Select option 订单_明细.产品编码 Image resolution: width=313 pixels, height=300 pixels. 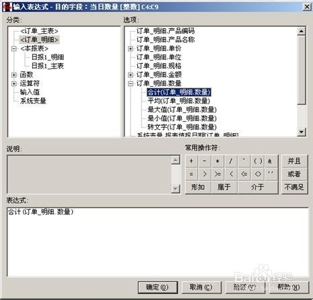166,31
